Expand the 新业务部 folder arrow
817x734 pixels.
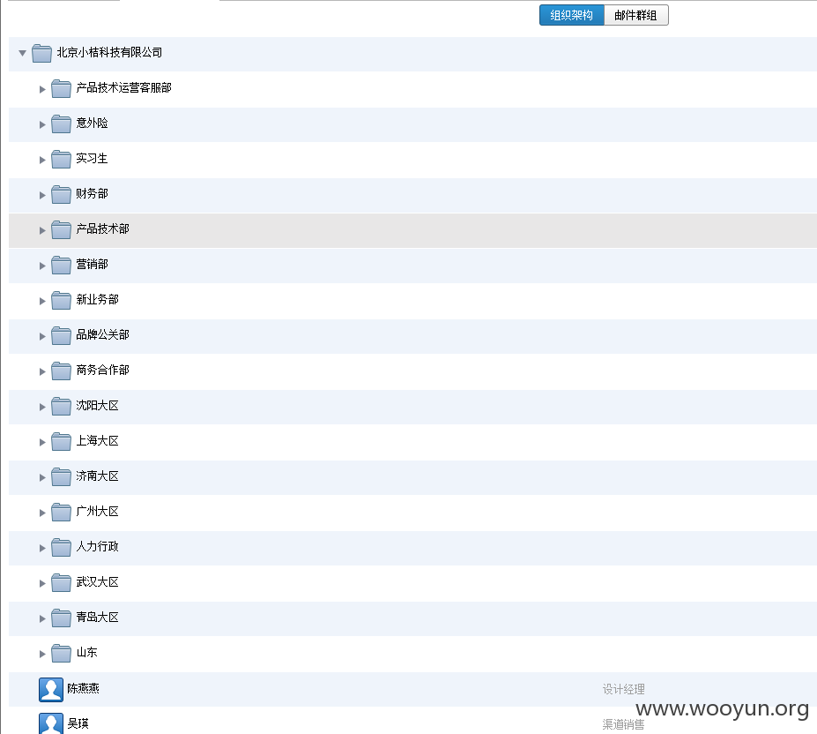(x=42, y=301)
